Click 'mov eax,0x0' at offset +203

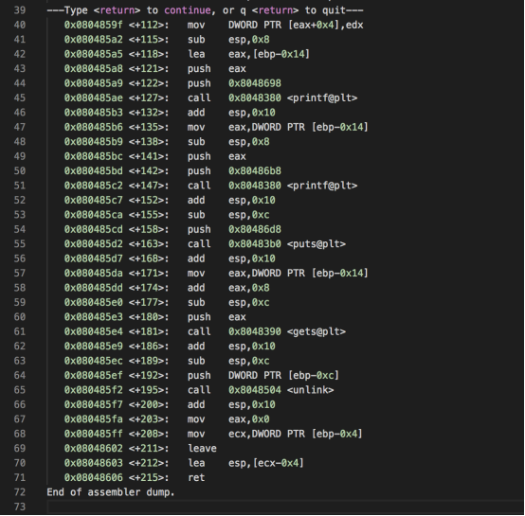tap(228, 419)
